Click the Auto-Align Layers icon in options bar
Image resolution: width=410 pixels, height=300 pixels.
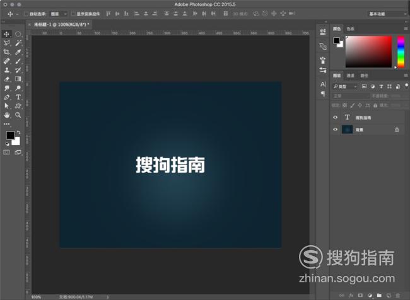226,13
